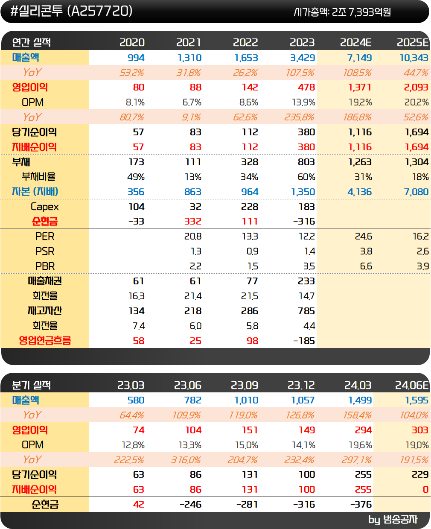Select the 2024E column header
Viewport: 431px width, 529px height.
tap(355, 42)
